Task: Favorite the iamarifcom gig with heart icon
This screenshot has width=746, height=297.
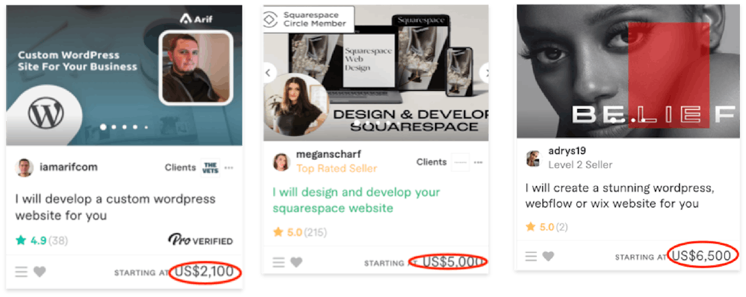Action: [40, 272]
